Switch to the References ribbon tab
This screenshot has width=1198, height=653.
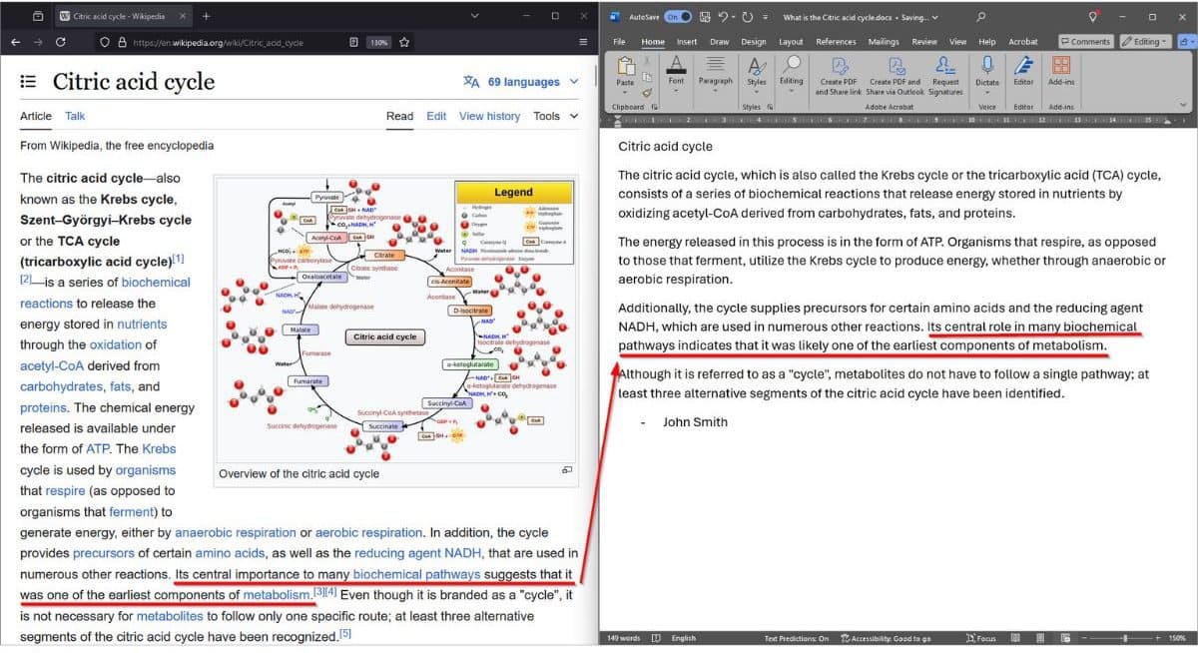tap(836, 42)
